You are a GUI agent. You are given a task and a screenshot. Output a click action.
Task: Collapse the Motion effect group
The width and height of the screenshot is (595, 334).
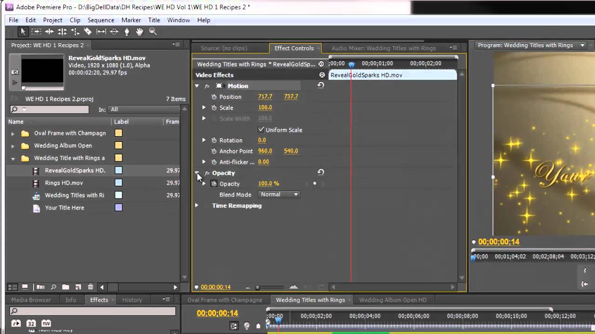[x=197, y=86]
